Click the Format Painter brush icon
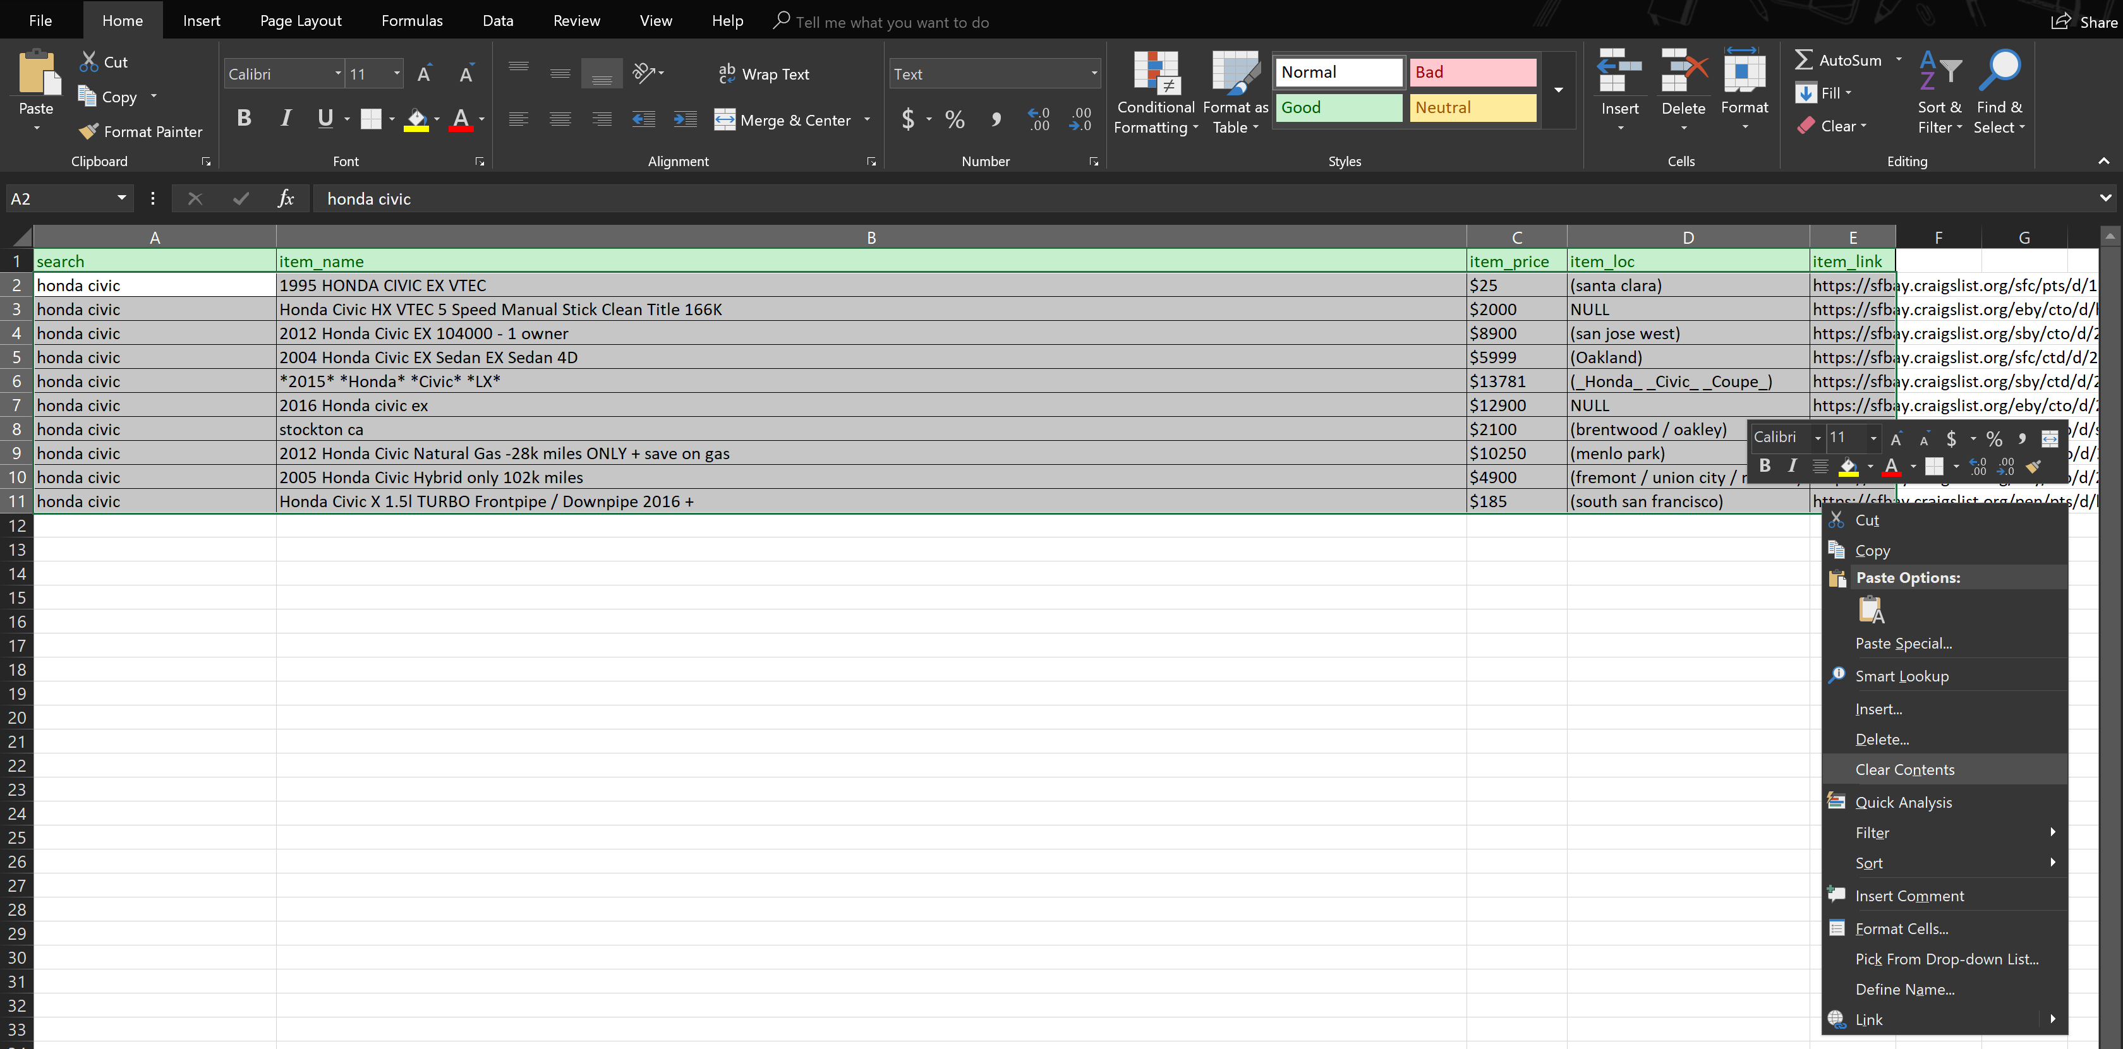The width and height of the screenshot is (2123, 1049). coord(88,132)
